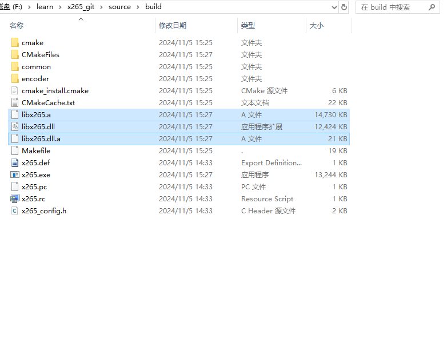The image size is (447, 338).
Task: Click the type text PC 文件
Action: tap(253, 186)
